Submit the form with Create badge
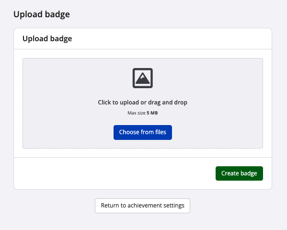Viewport: 287px width, 230px height. [239, 173]
